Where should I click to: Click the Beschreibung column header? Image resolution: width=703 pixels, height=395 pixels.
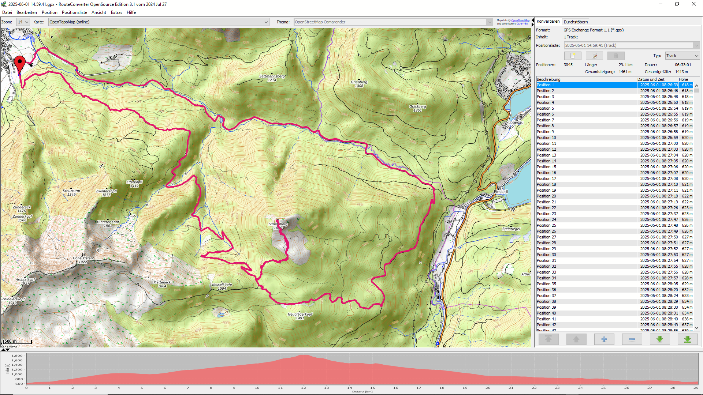586,79
